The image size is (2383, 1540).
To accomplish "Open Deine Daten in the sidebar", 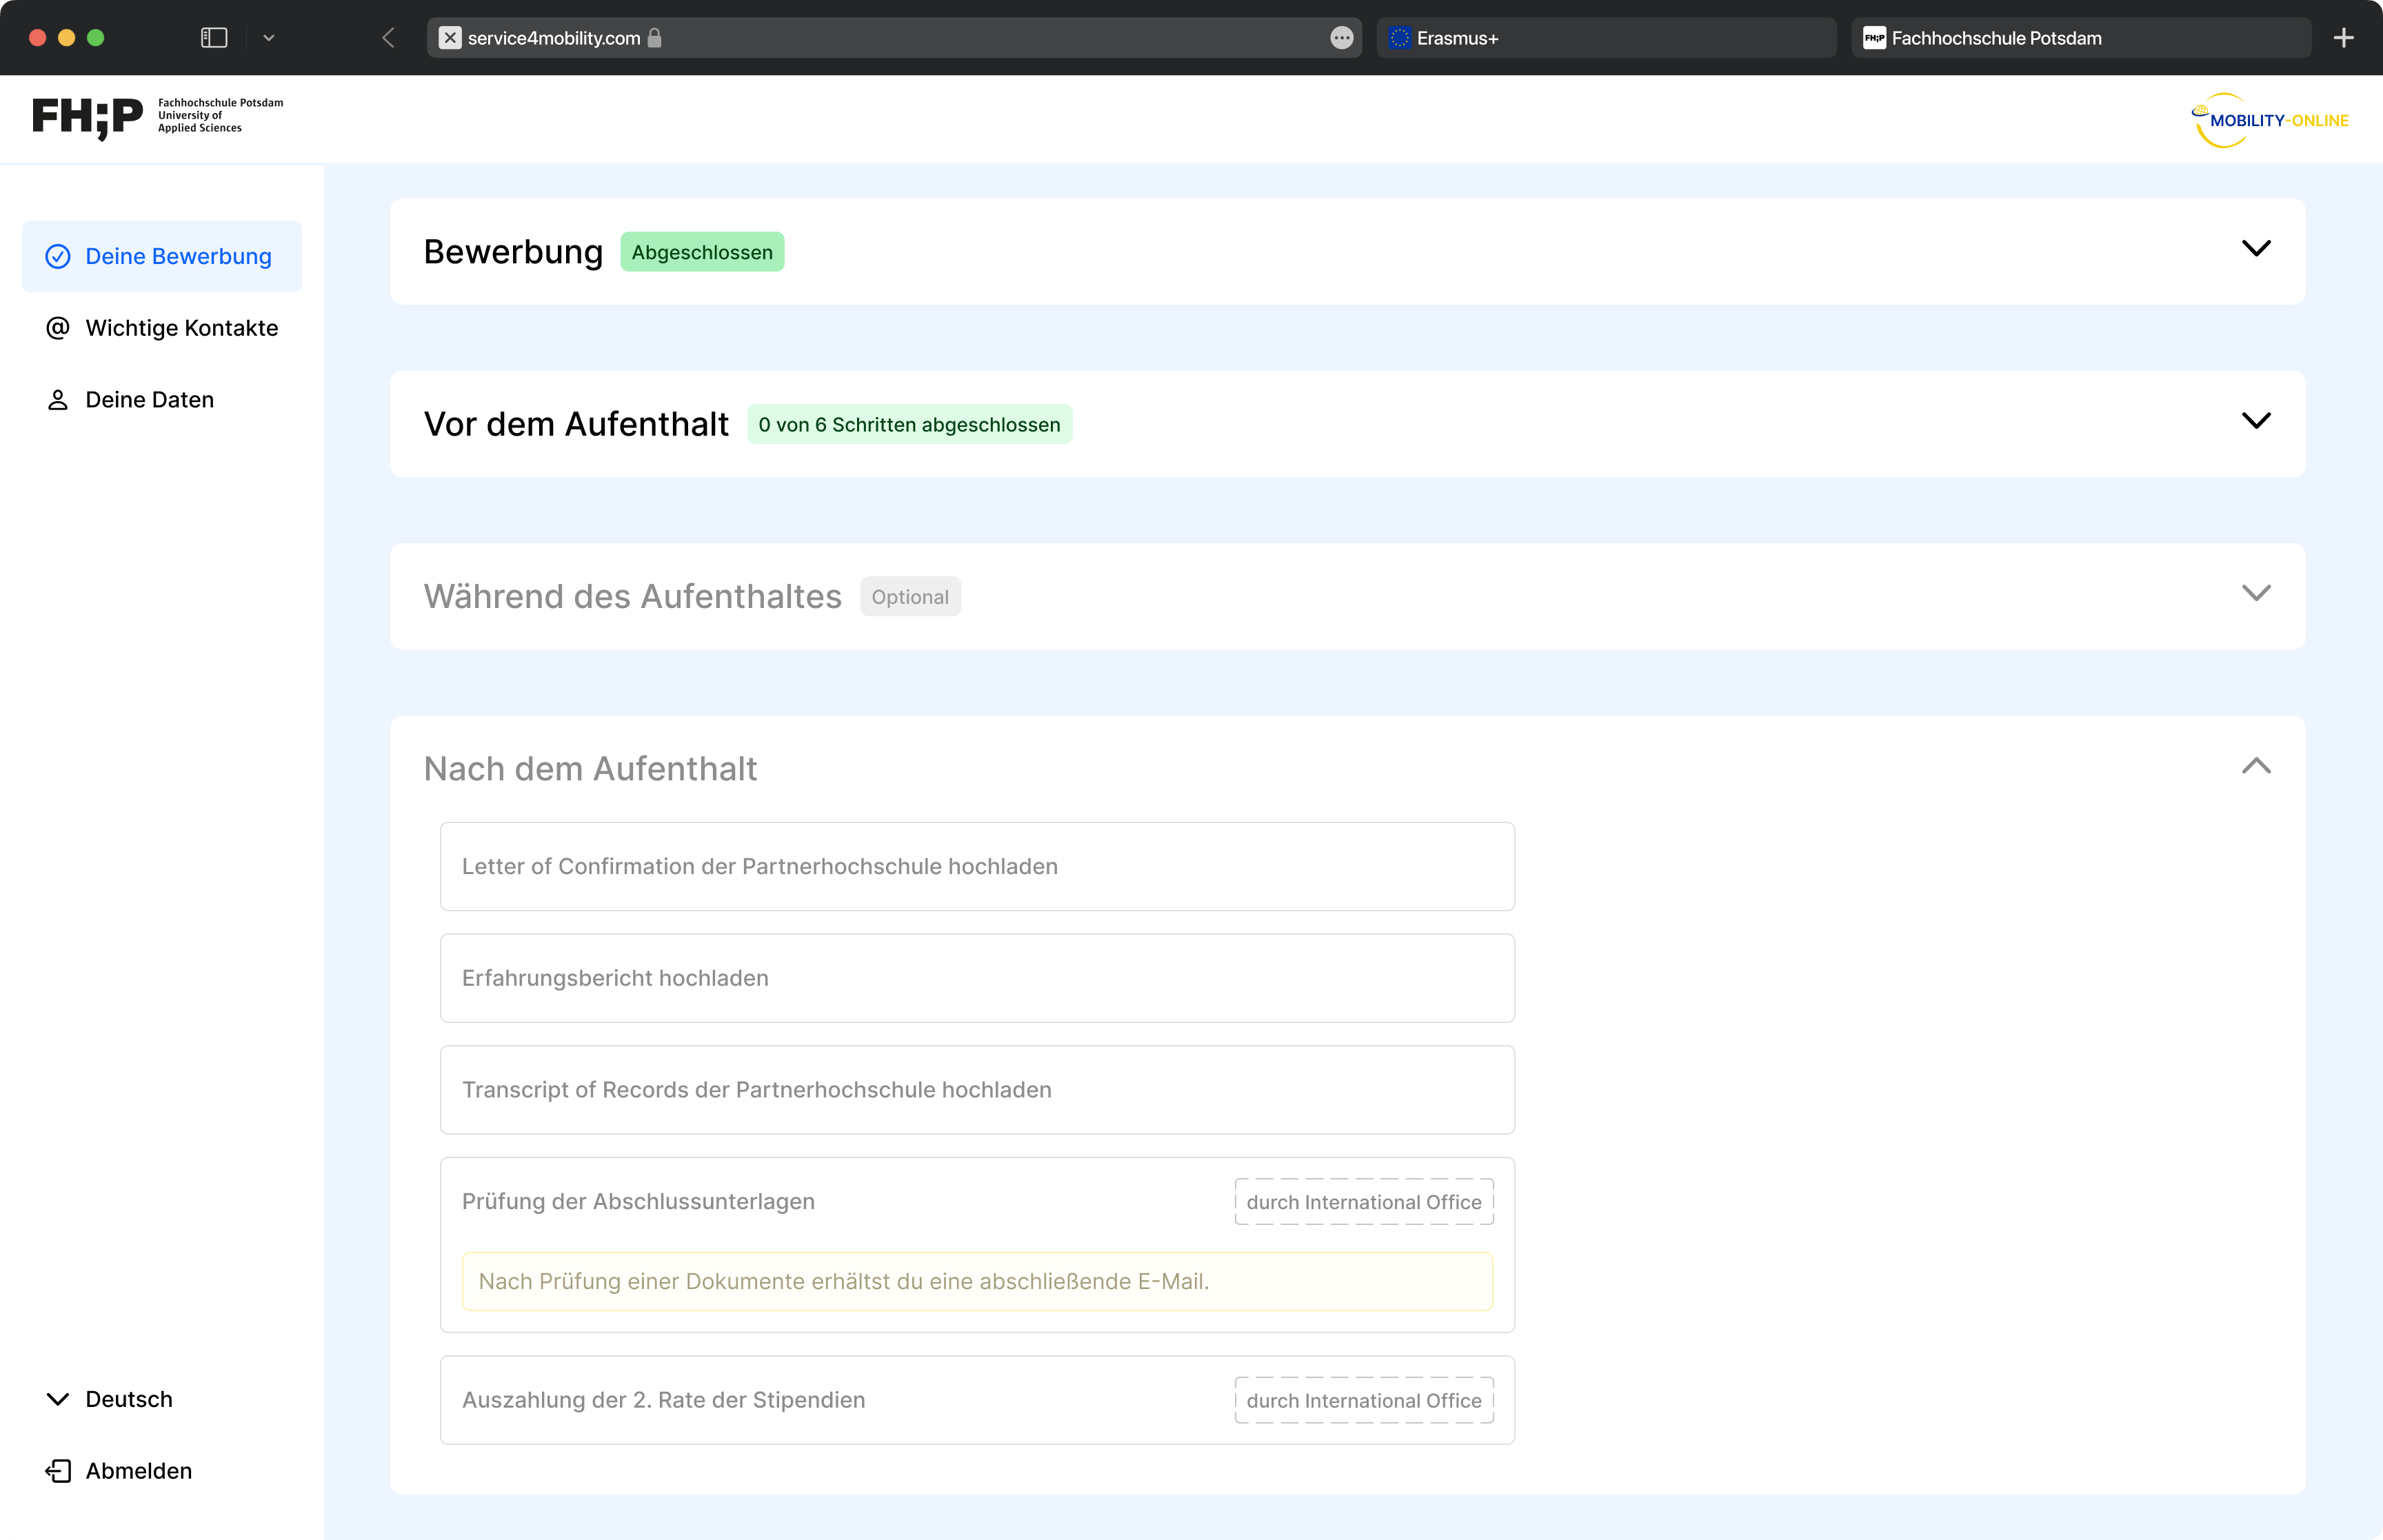I will [x=150, y=400].
